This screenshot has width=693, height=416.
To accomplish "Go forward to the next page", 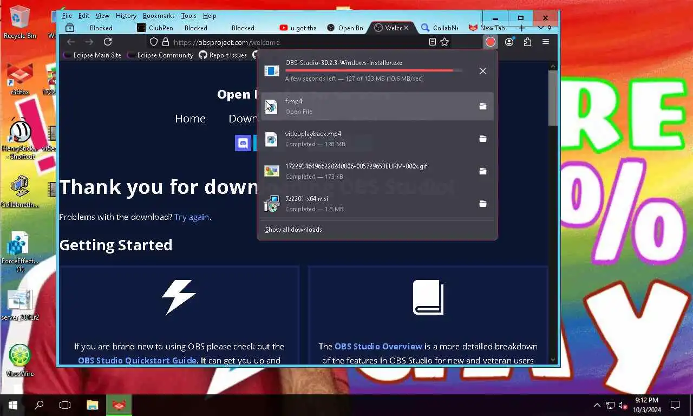I will 89,42.
